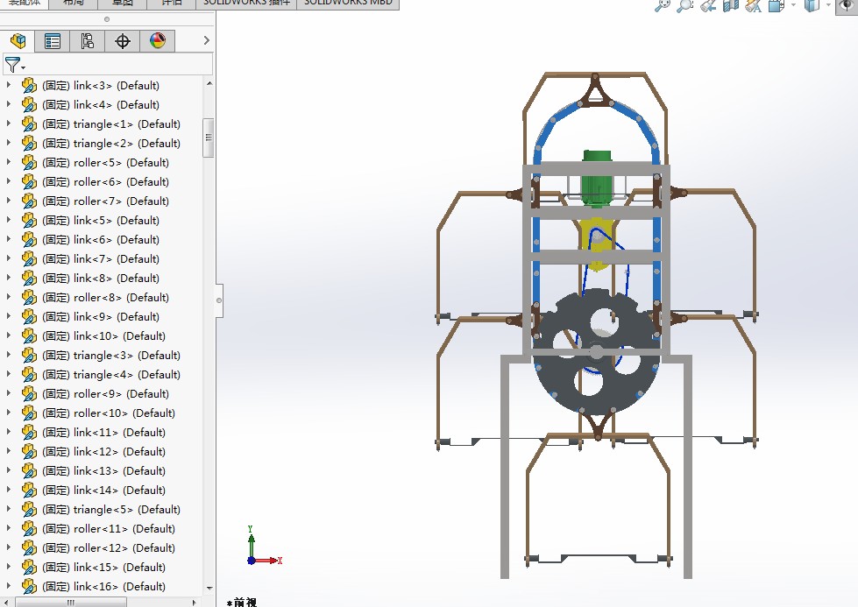This screenshot has height=607, width=858.
Task: Expand the link<9> tree node
Action: pos(9,315)
